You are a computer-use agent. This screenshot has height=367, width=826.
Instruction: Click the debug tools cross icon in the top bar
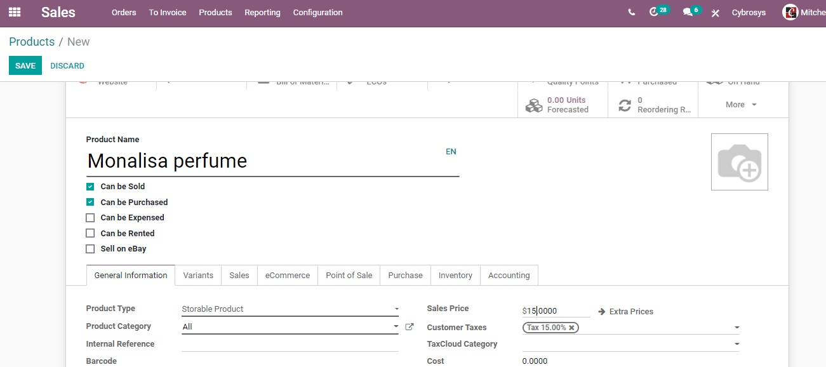pyautogui.click(x=716, y=13)
